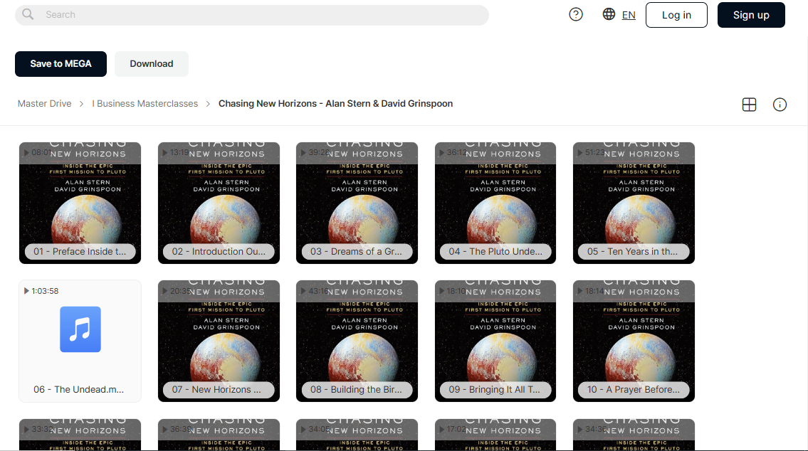This screenshot has width=808, height=451.
Task: Open the 02 - Introduction audio file
Action: tap(219, 203)
